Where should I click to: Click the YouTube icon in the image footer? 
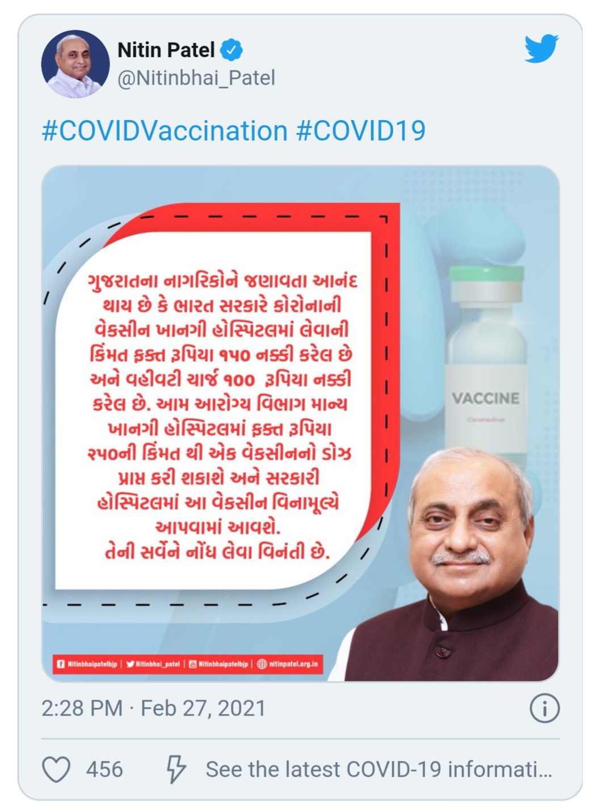click(192, 664)
